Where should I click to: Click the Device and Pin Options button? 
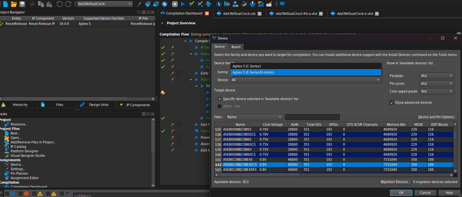point(437,117)
